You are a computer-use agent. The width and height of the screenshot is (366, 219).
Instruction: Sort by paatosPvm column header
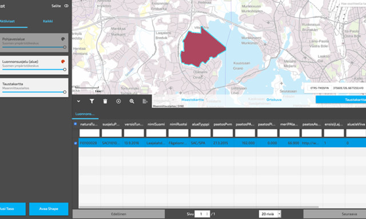222,124
